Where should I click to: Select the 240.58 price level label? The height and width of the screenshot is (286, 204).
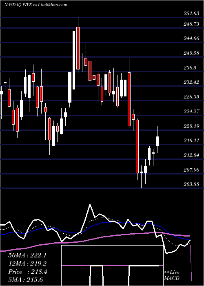(191, 53)
